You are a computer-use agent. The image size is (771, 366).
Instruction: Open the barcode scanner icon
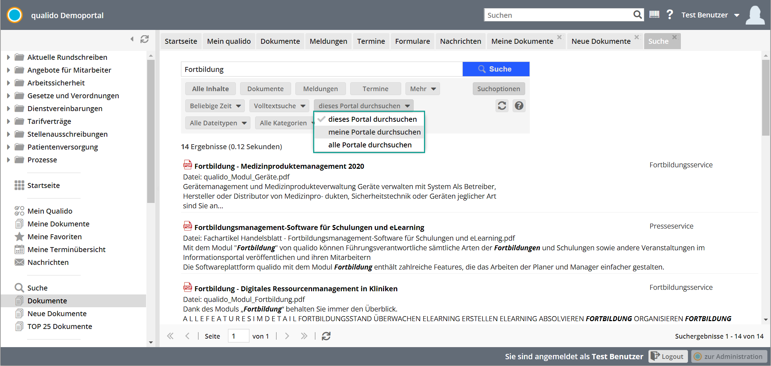tap(654, 15)
